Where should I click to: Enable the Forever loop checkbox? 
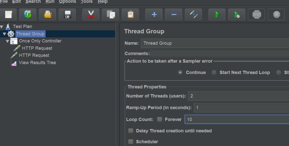pos(160,119)
